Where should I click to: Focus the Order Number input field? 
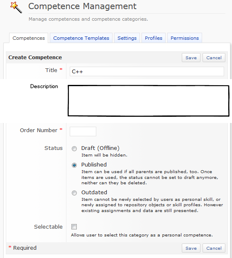click(83, 131)
